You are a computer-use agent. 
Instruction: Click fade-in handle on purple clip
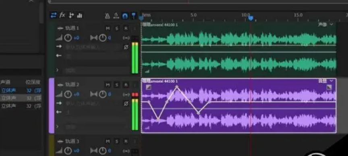[149, 87]
